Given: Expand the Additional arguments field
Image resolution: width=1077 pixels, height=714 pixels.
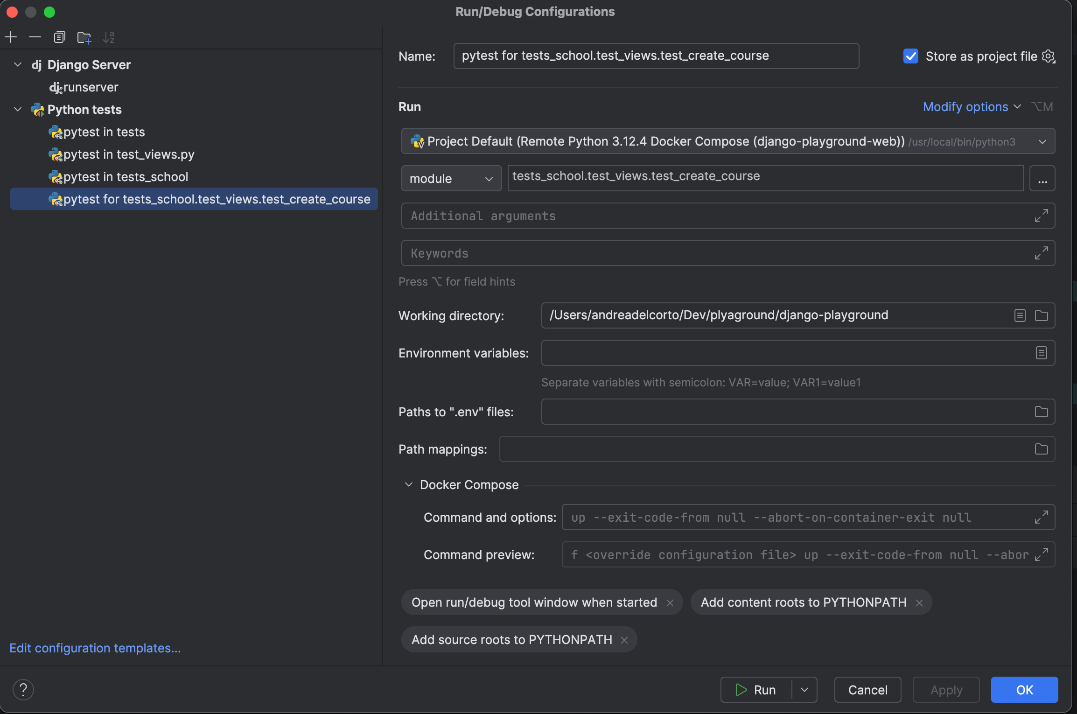Looking at the screenshot, I should [1041, 216].
